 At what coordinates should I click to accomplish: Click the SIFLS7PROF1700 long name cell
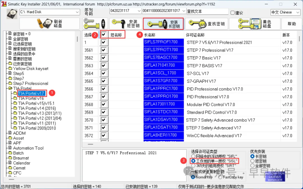(x=164, y=42)
